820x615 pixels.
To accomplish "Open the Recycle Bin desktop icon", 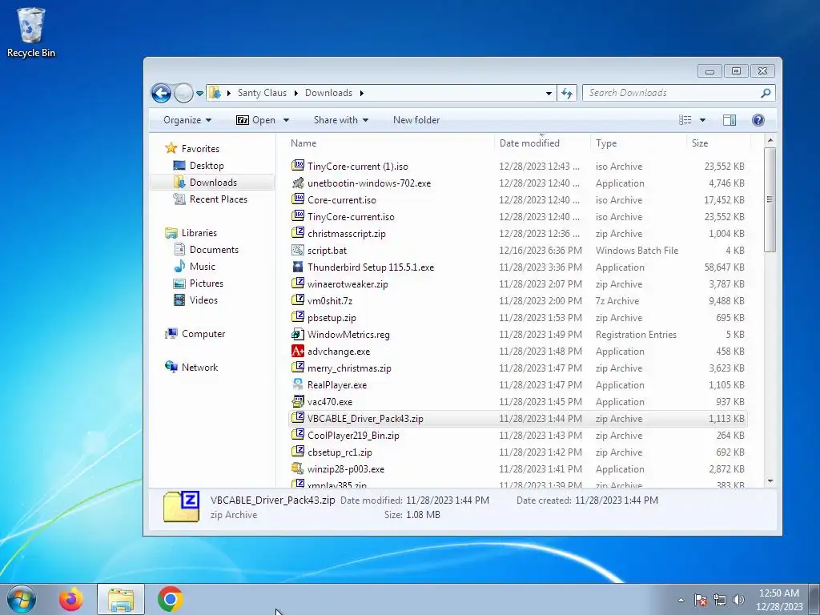I will click(x=31, y=32).
